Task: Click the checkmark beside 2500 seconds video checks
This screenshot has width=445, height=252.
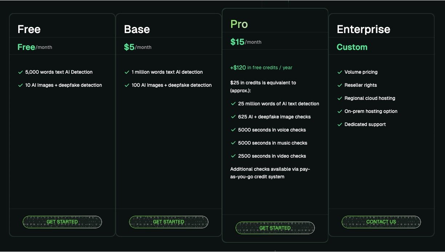Action: tap(233, 156)
